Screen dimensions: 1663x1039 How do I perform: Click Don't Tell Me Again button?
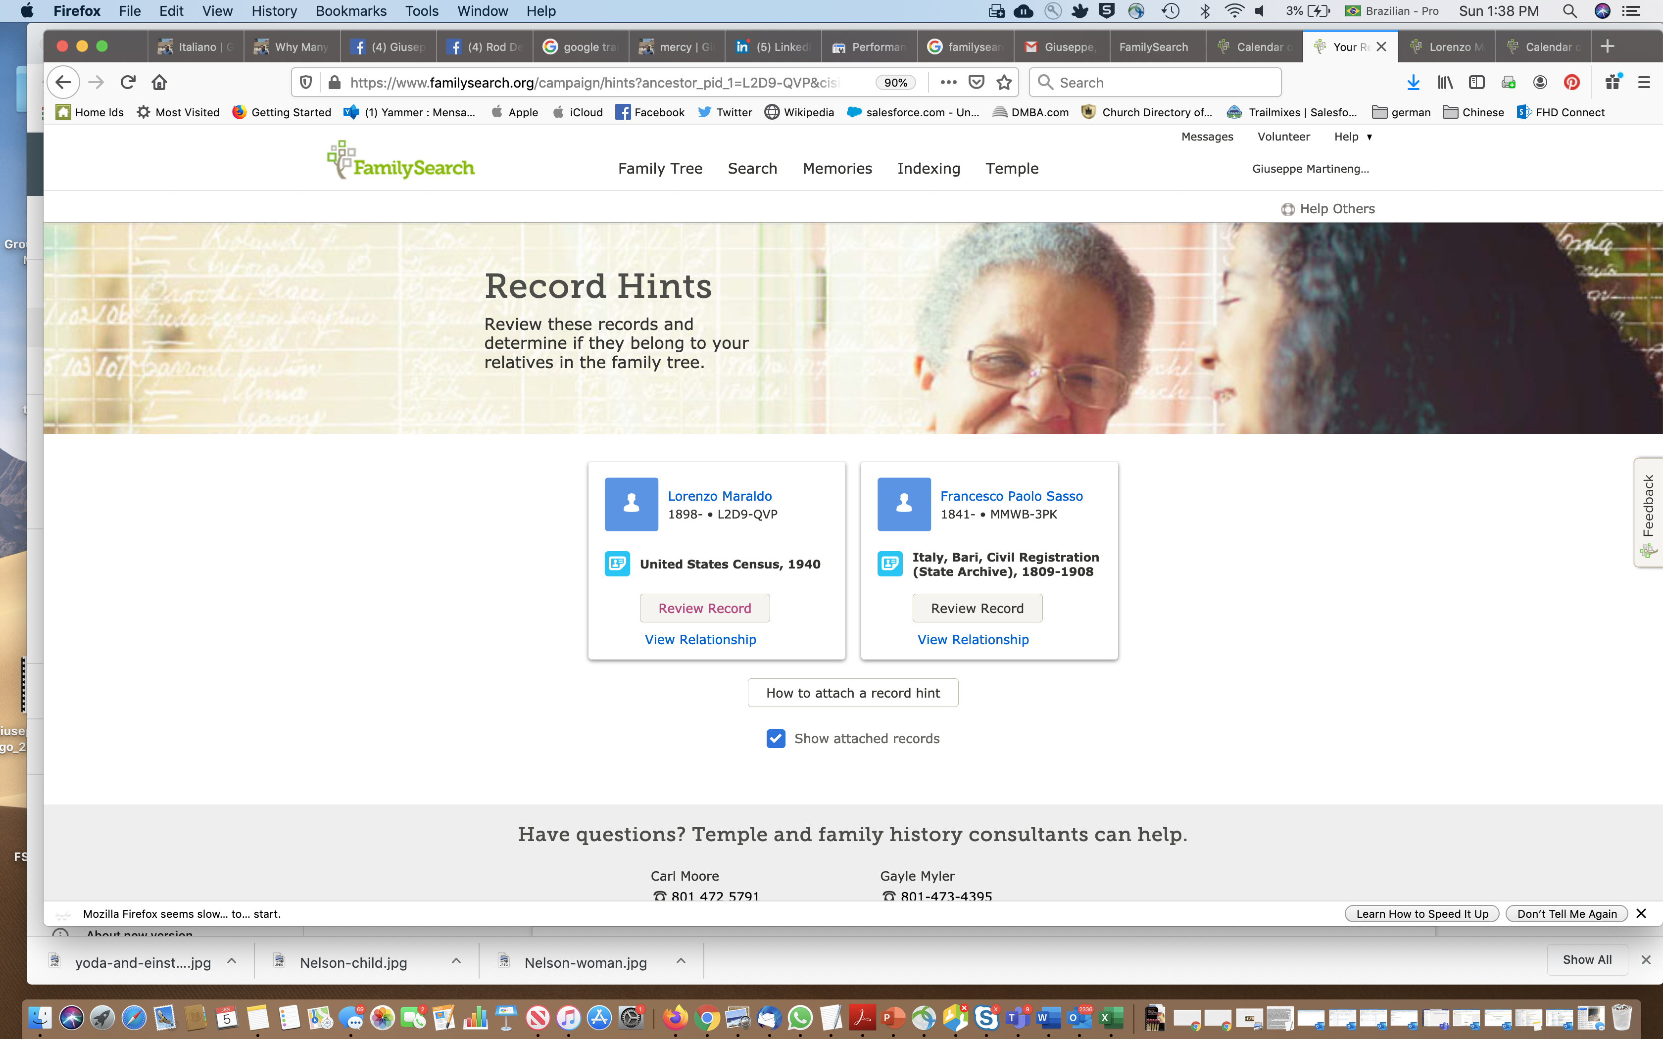pyautogui.click(x=1567, y=914)
